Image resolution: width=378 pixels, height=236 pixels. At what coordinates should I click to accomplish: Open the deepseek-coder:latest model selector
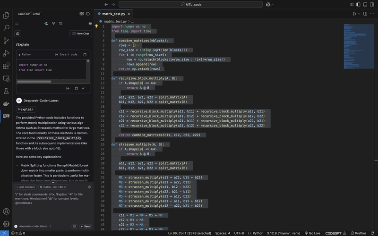tap(33, 227)
